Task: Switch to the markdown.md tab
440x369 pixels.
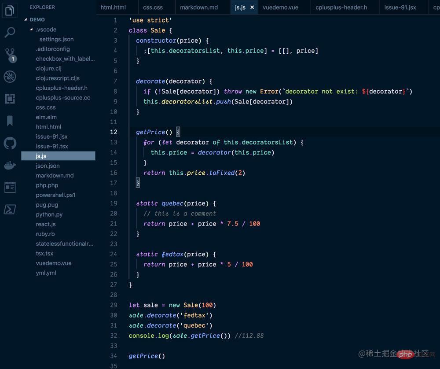Action: (199, 7)
